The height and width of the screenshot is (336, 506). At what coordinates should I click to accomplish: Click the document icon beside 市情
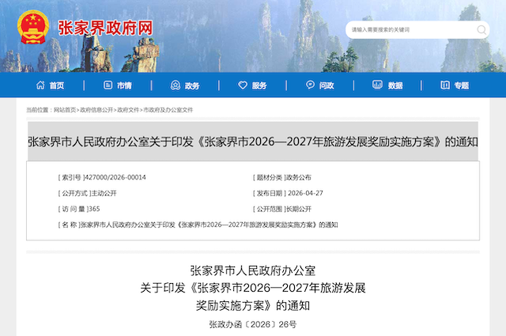pos(108,85)
